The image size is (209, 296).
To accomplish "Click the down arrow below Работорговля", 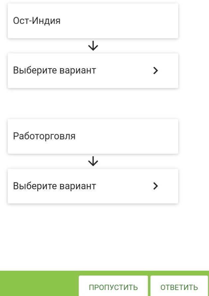I will (93, 161).
